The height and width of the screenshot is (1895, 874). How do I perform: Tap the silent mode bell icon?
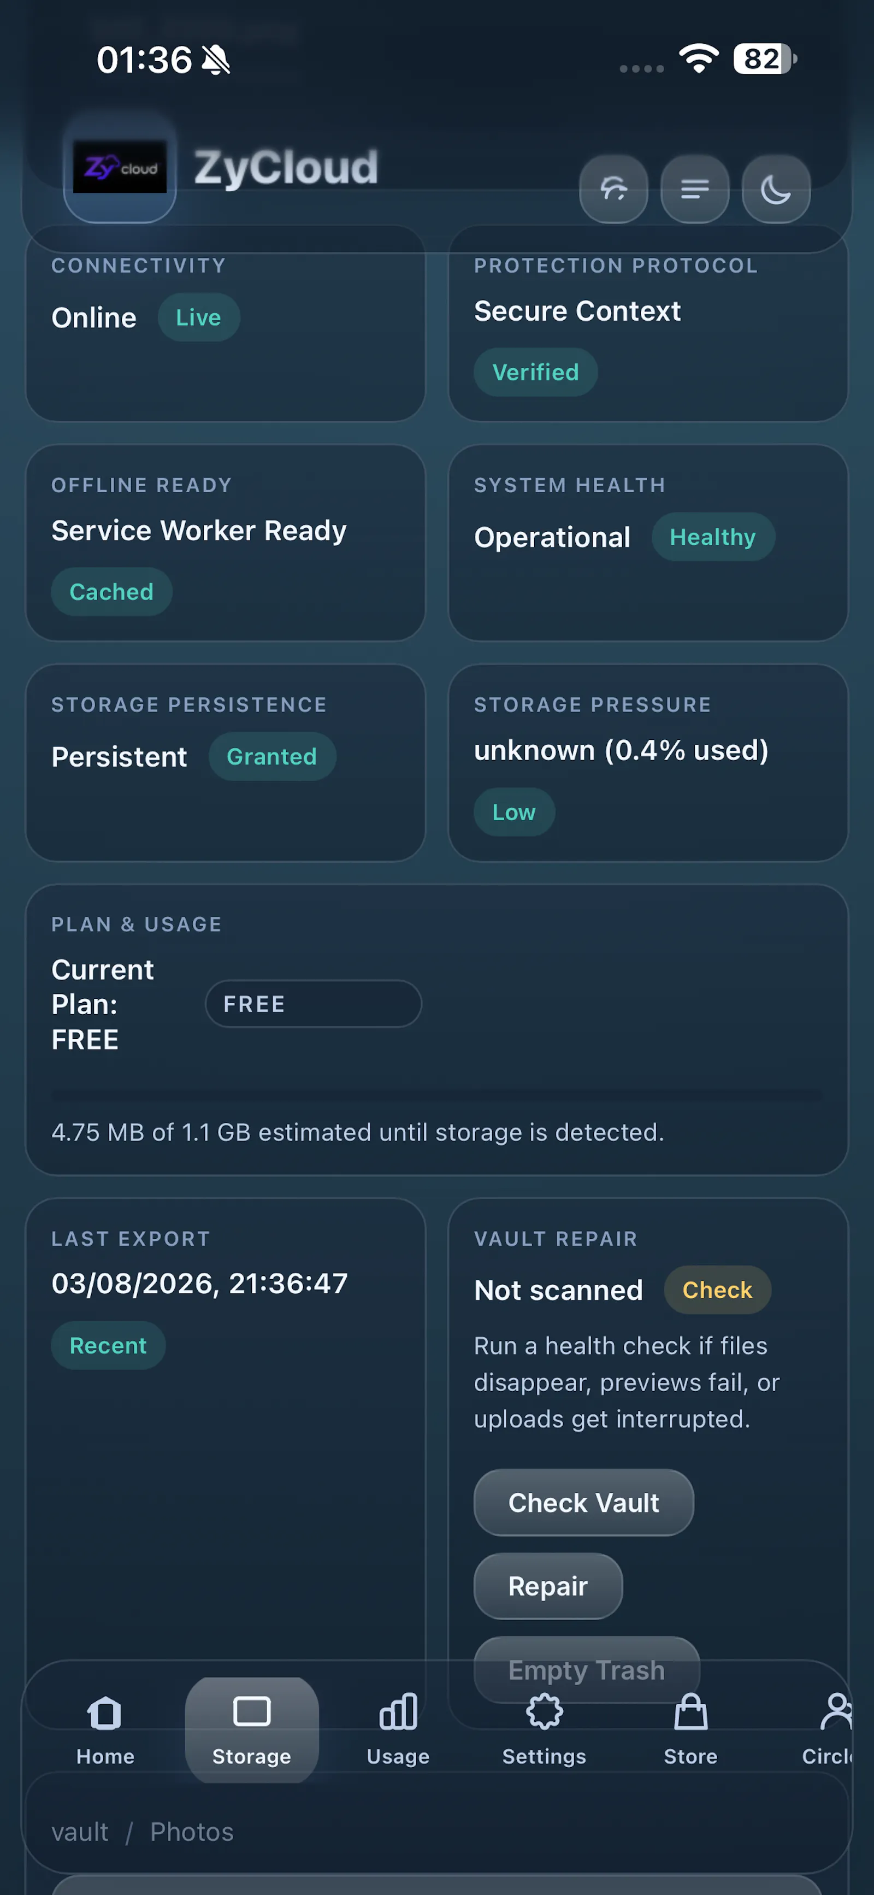point(216,60)
